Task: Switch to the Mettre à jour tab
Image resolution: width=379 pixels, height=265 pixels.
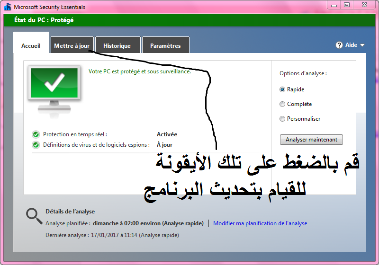Action: pyautogui.click(x=72, y=45)
